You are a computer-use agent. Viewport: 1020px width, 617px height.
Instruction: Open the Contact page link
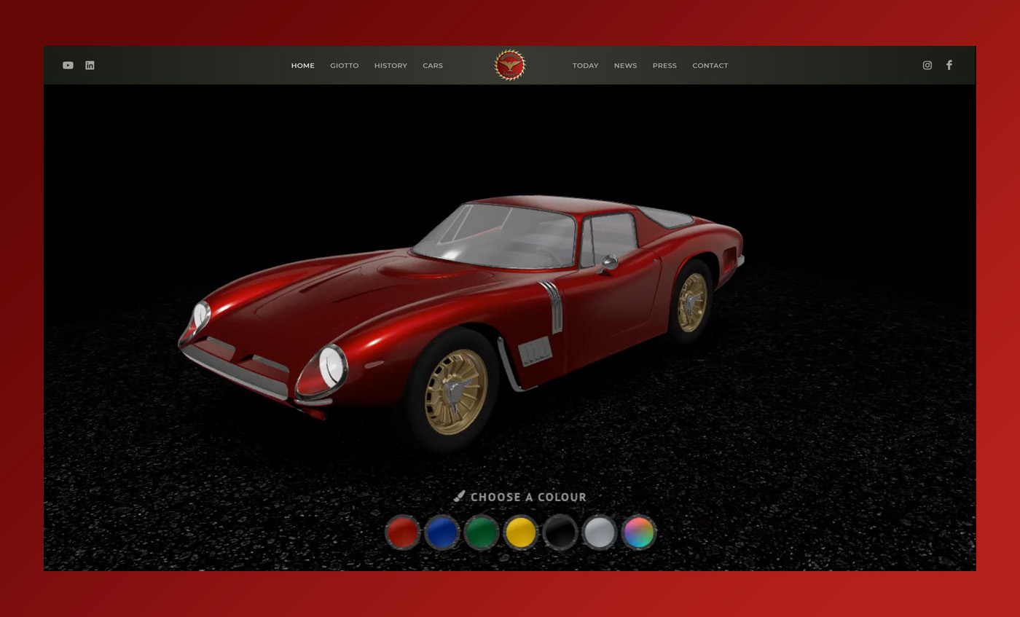(x=710, y=66)
